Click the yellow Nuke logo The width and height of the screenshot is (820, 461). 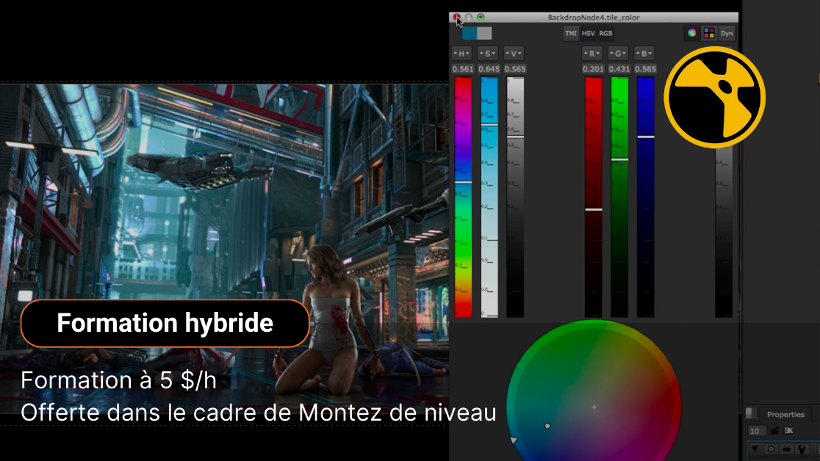[x=714, y=98]
